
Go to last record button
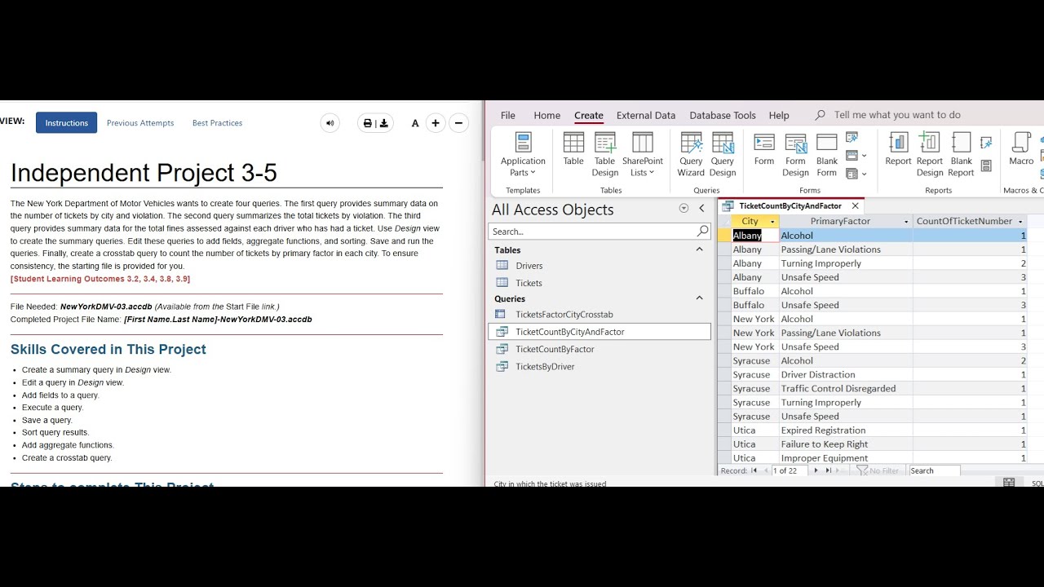pos(828,470)
